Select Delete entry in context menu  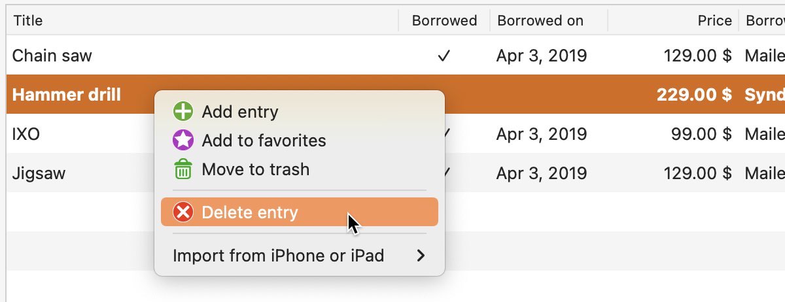[x=250, y=212]
